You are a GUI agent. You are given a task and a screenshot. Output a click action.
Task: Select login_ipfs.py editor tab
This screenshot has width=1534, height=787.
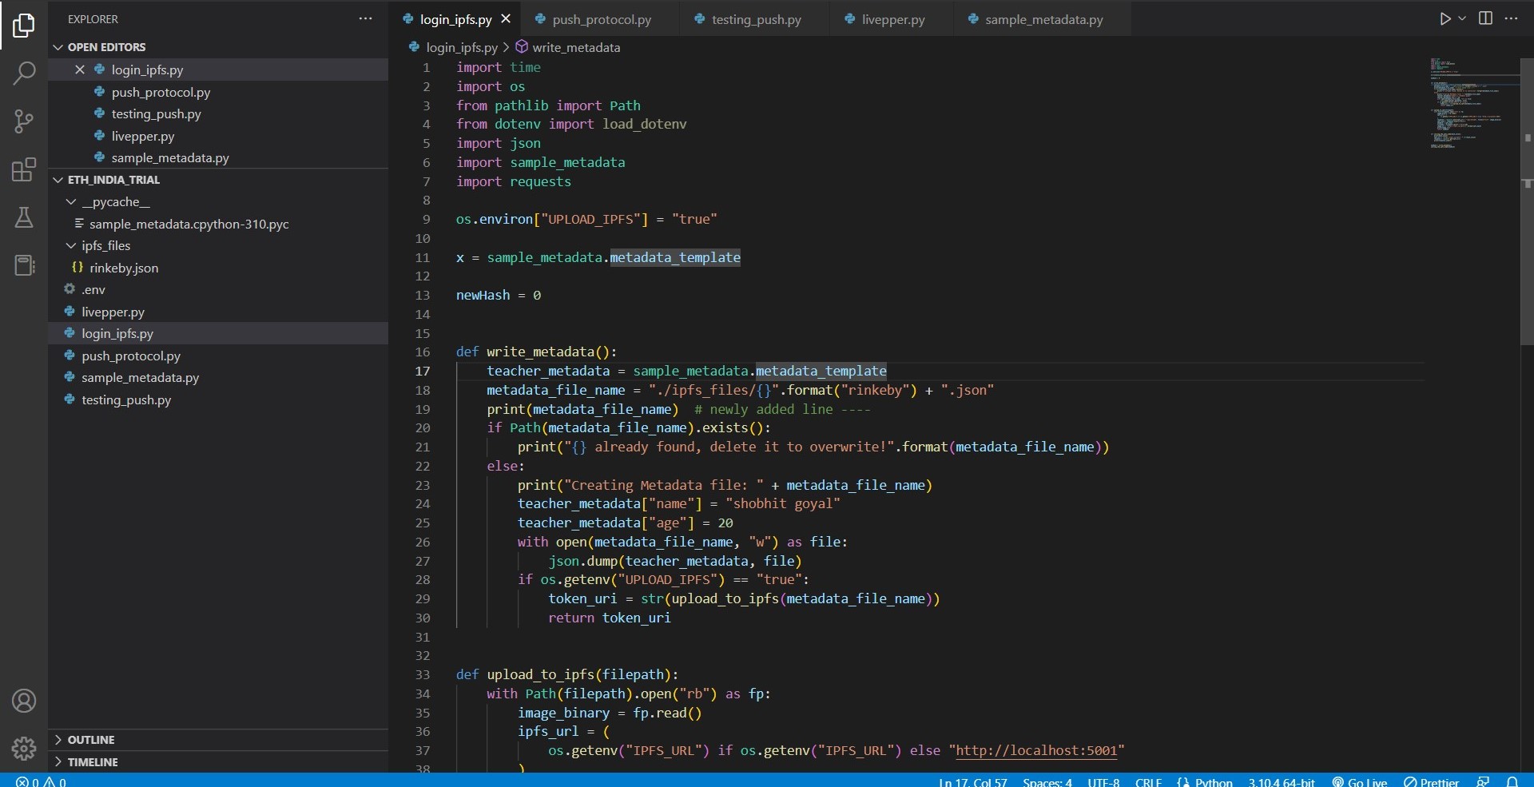click(x=455, y=19)
